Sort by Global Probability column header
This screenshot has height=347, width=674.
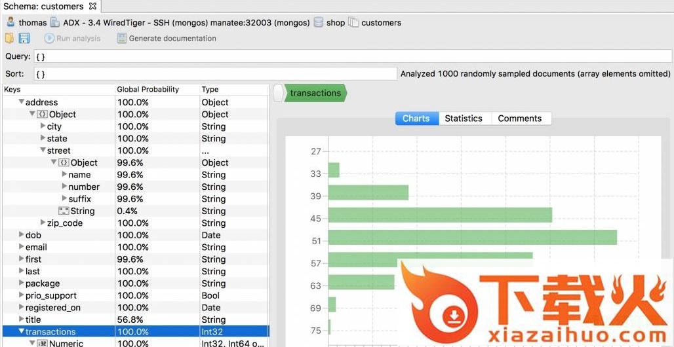coord(158,89)
